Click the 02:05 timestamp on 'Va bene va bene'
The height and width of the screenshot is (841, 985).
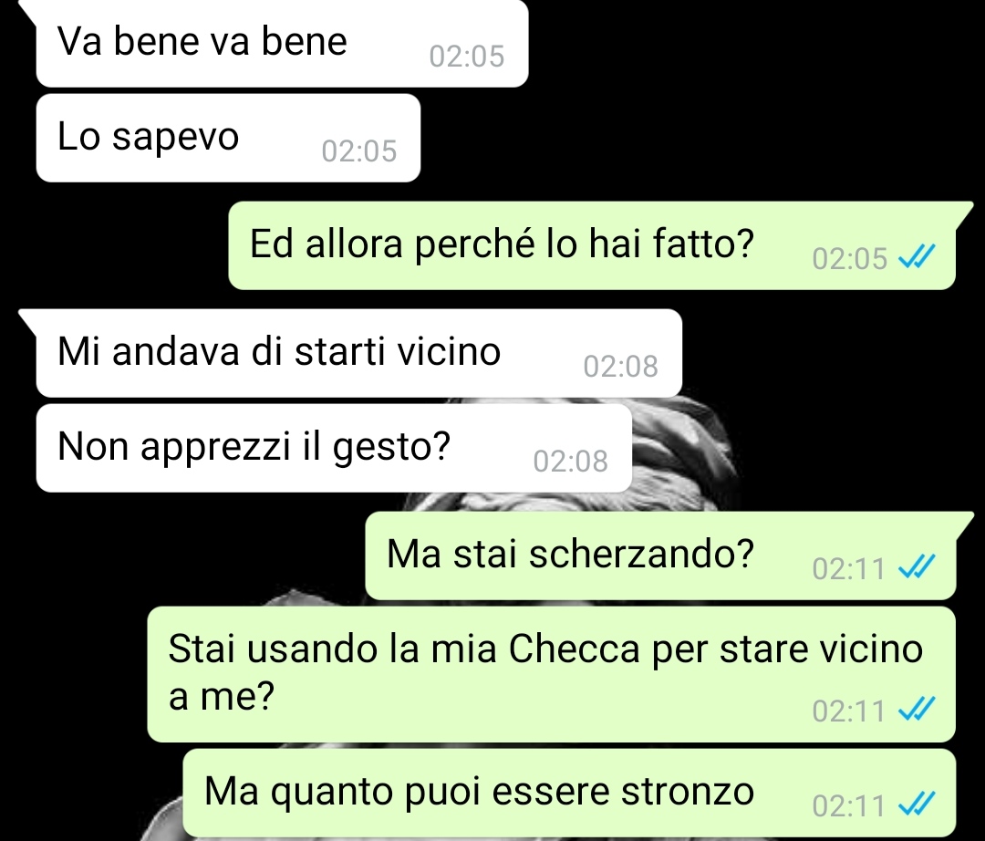point(467,57)
